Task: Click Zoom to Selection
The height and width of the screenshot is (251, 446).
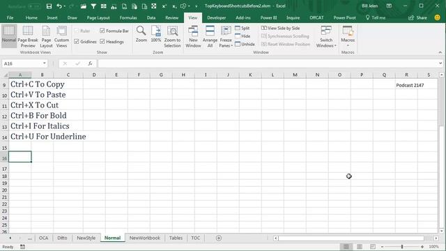Action: coord(172,36)
